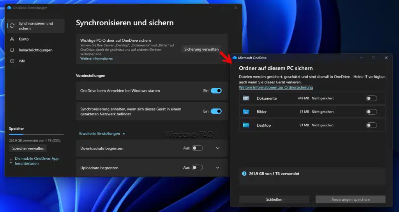Click the 13 MB size of Bilder

coord(304,112)
